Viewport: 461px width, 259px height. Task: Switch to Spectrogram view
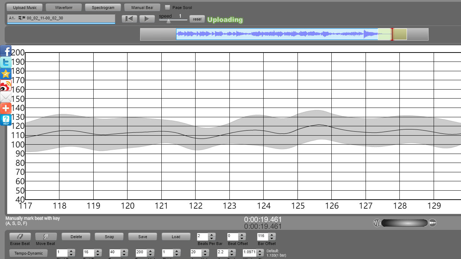(x=103, y=8)
